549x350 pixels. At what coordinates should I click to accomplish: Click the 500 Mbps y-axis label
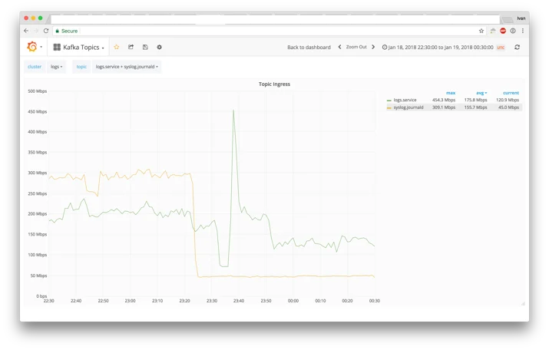[x=37, y=91]
